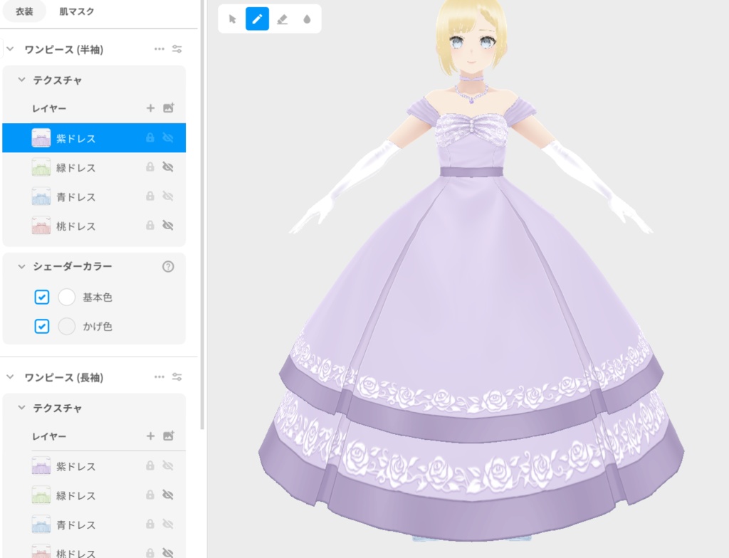Collapse the ワンピース (長袖) section

(11, 377)
